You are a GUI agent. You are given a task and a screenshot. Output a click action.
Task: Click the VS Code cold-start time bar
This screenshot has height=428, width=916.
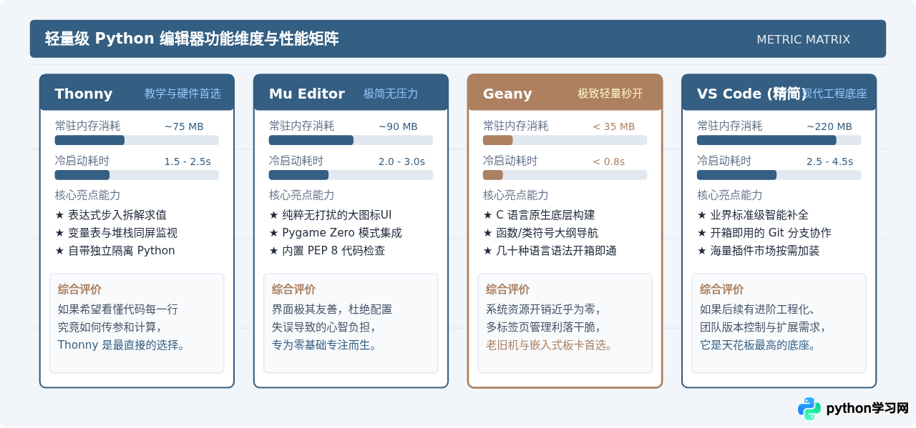coord(779,175)
